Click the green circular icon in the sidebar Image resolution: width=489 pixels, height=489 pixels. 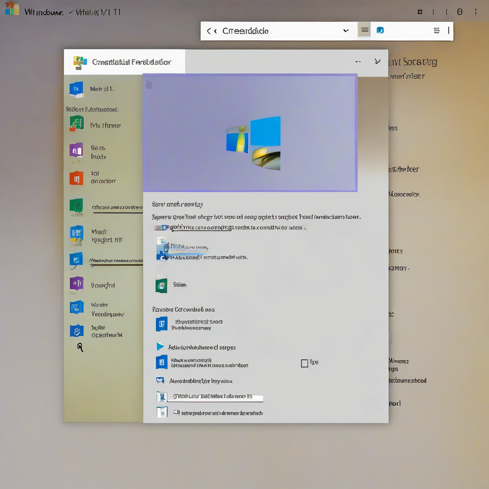click(x=76, y=206)
